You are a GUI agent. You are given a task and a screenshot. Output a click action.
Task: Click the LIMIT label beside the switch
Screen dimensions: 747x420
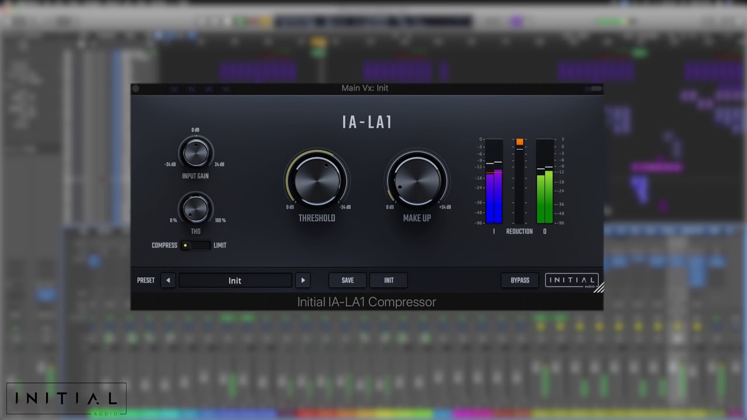point(220,246)
